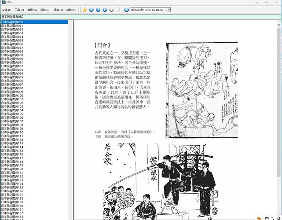Select list entry 日本民俗图典088

tap(34, 51)
